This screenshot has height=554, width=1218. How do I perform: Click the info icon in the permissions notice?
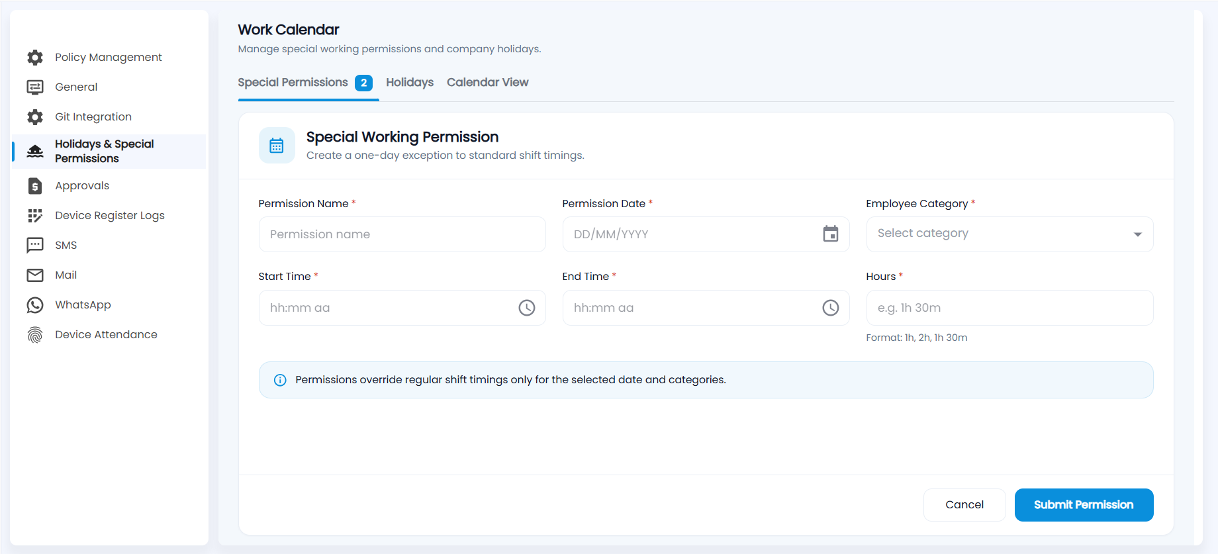pyautogui.click(x=280, y=380)
